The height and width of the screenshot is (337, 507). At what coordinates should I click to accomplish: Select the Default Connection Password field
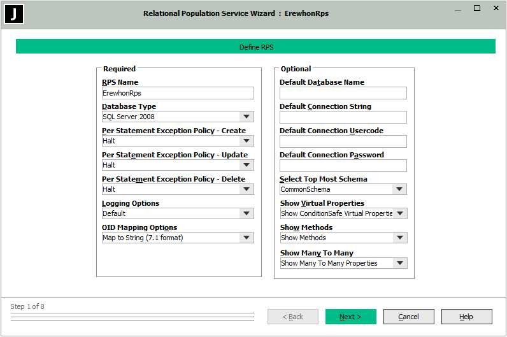343,166
